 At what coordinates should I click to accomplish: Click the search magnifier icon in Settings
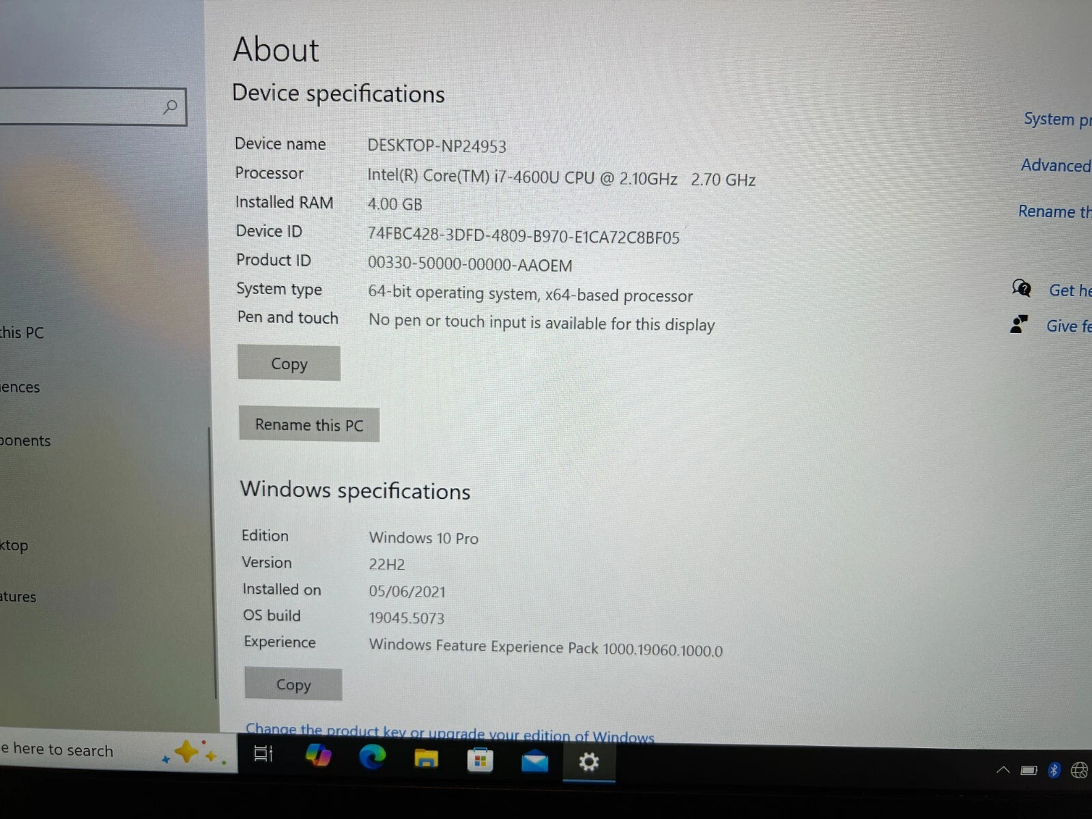point(170,106)
